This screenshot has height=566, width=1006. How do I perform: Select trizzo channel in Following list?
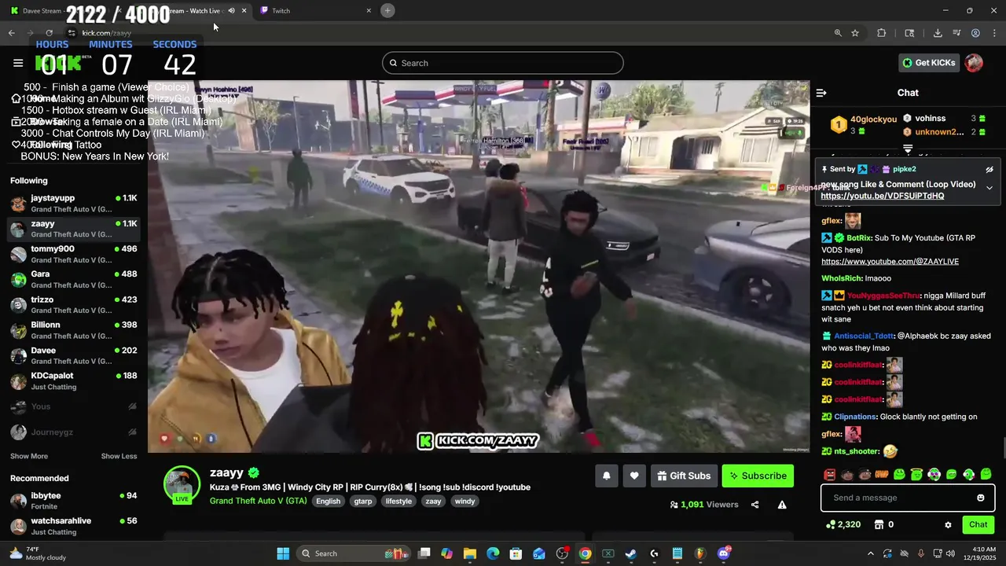[74, 305]
